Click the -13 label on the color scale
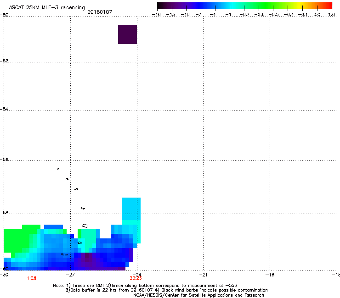Viewport: 340px width, 298px height. coord(170,15)
